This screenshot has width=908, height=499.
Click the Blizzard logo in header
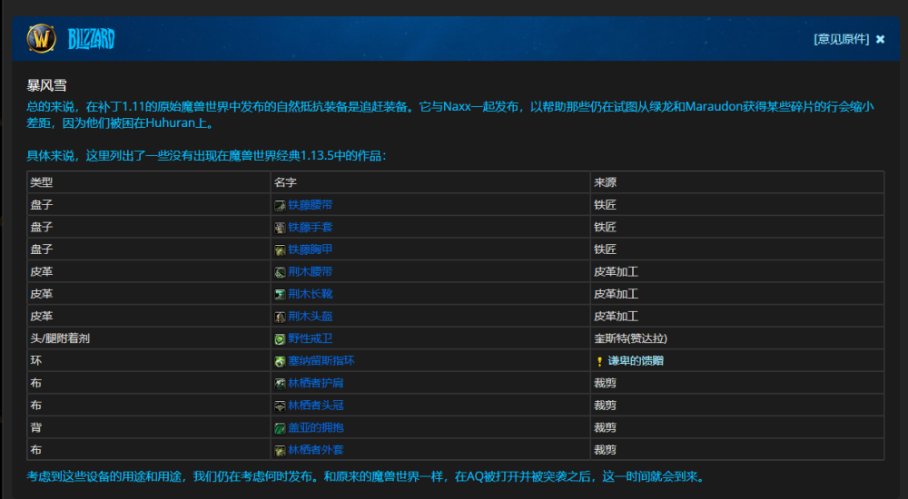92,39
